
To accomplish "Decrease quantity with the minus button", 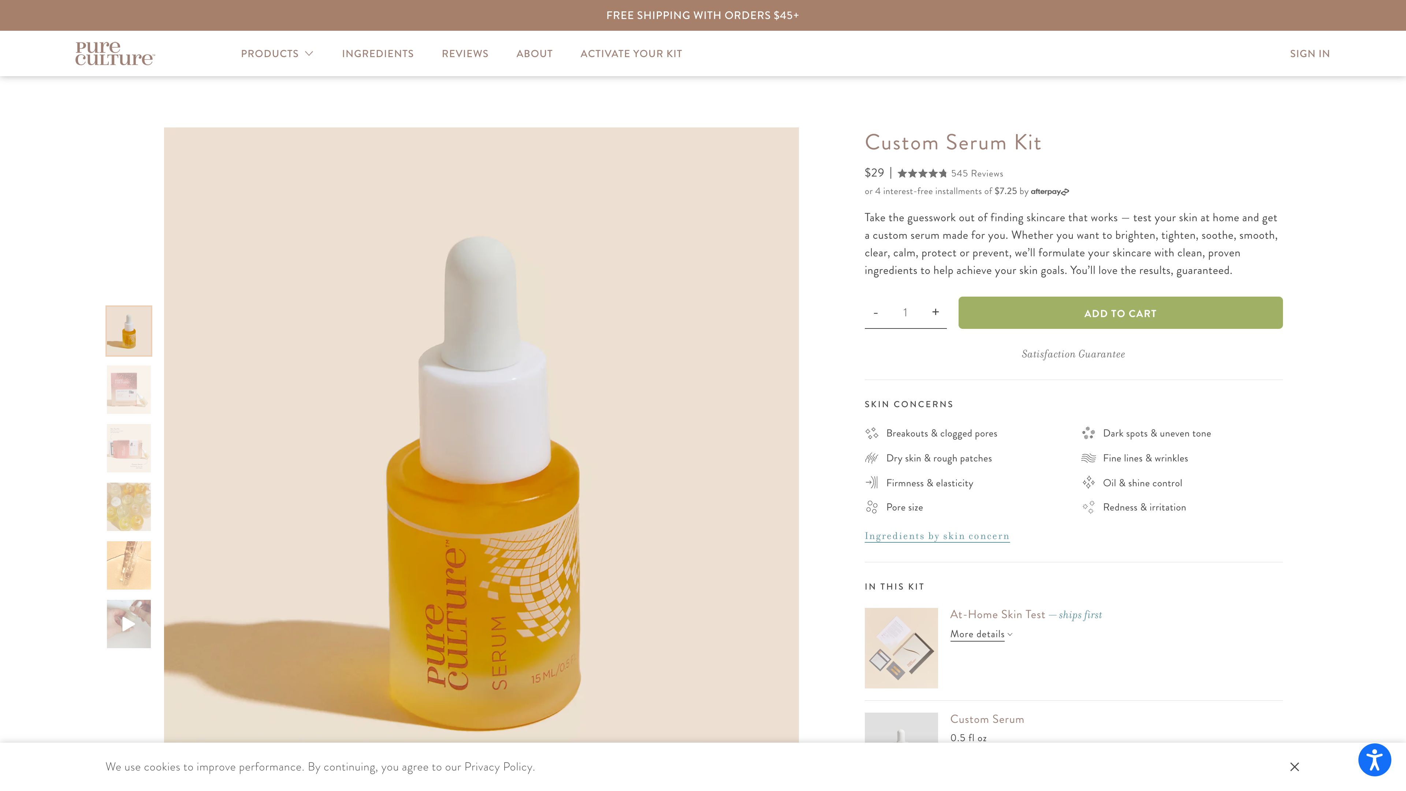I will coord(875,313).
